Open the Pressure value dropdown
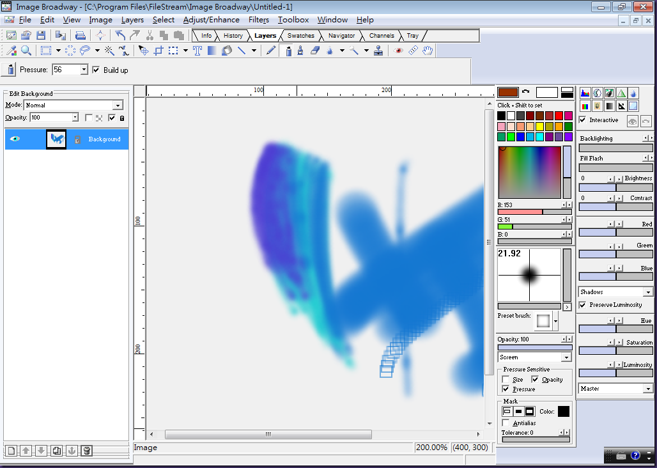 (x=84, y=70)
